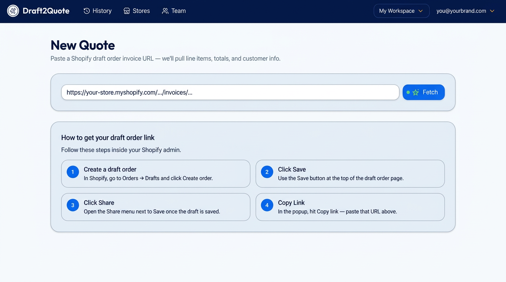Click the Draft2Quote brand name
506x282 pixels.
[46, 11]
